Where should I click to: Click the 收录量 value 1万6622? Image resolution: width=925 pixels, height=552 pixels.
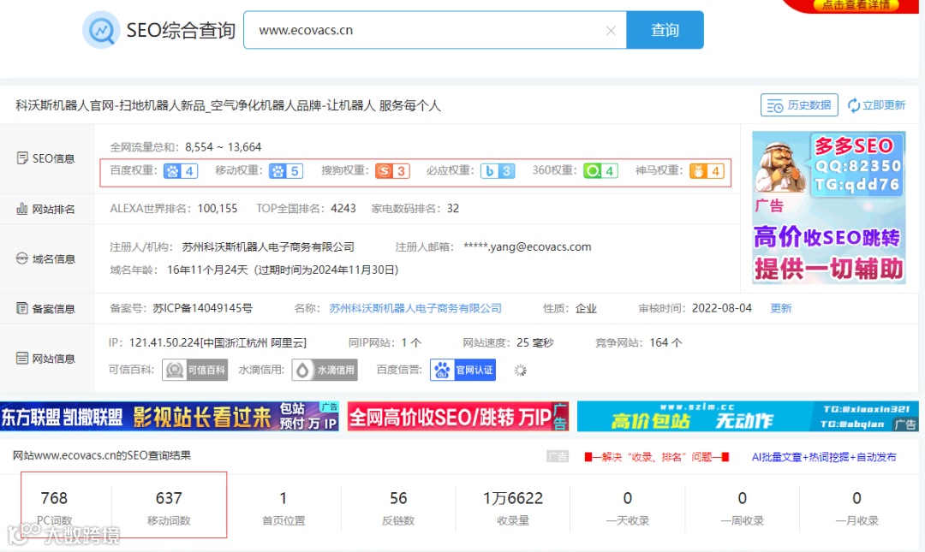pyautogui.click(x=513, y=498)
